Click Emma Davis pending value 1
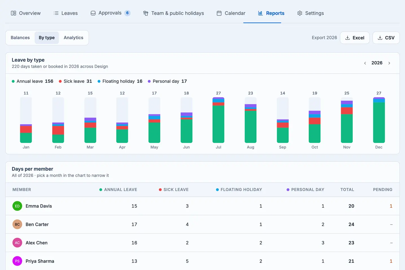405x270 pixels. click(391, 206)
